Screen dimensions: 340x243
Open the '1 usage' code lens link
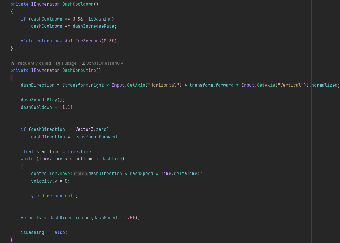[69, 63]
